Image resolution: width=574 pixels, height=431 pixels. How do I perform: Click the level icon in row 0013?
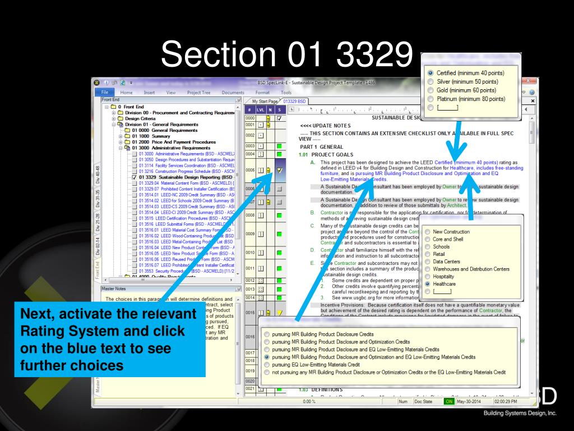[x=261, y=290]
